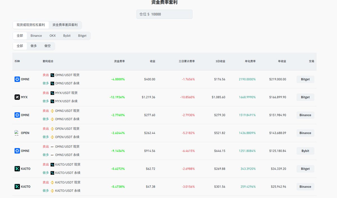Click the KAITO coin icon in the Bitget row
This screenshot has width=337, height=198.
point(17,169)
